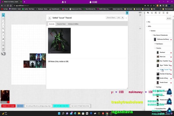Open the Calibraxus the Binary entry
174x116 pixels.
pyautogui.click(x=163, y=39)
